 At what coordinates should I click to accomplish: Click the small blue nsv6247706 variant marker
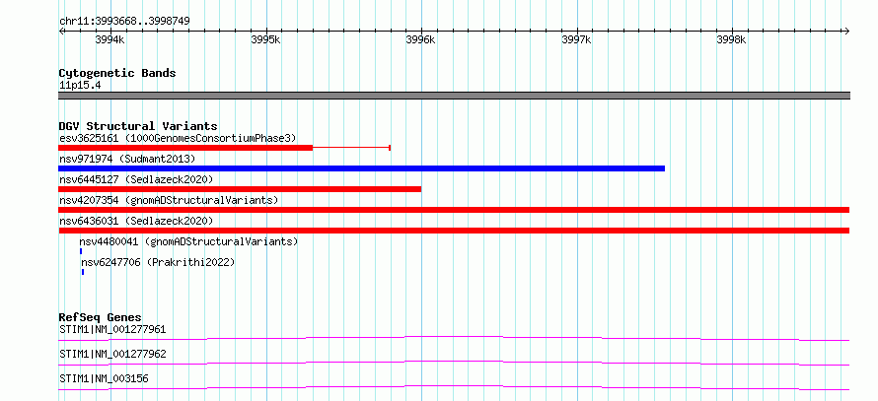coord(83,272)
